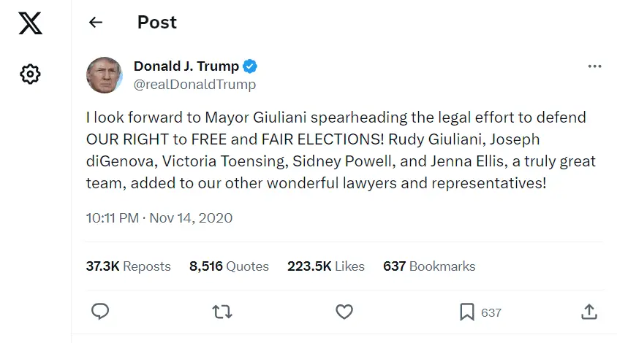Click the Donald J. Trump display name
This screenshot has width=617, height=343.
(x=186, y=66)
